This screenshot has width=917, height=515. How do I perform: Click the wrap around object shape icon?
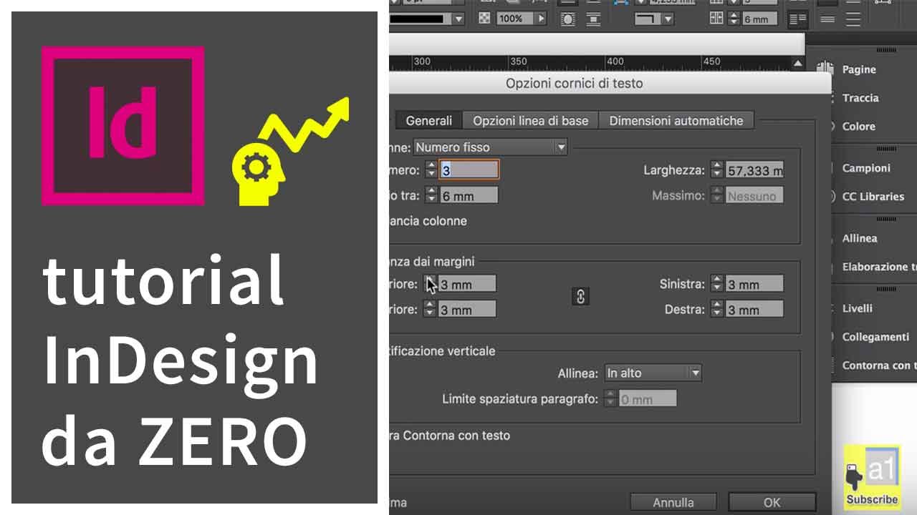[x=568, y=19]
